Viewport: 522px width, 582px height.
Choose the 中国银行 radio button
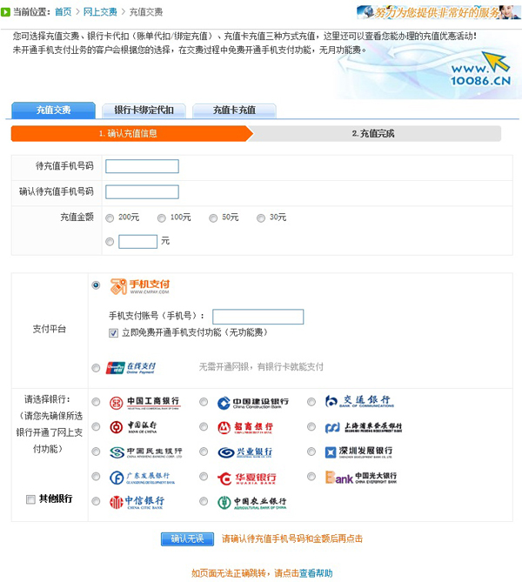pyautogui.click(x=96, y=426)
